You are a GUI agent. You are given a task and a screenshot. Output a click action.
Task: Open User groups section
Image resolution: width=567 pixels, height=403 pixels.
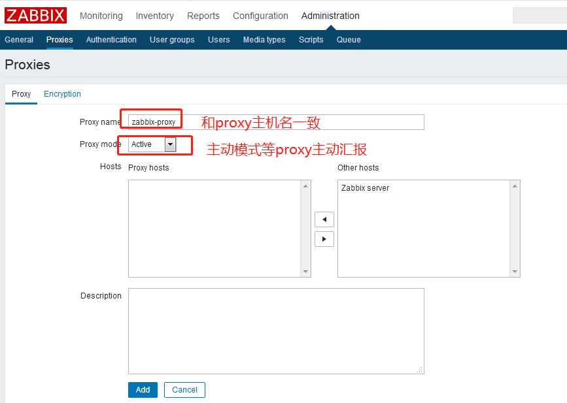(172, 40)
